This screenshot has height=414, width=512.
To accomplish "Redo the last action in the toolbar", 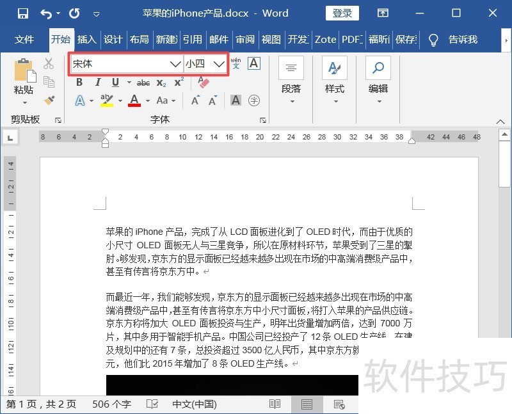I will pos(74,13).
